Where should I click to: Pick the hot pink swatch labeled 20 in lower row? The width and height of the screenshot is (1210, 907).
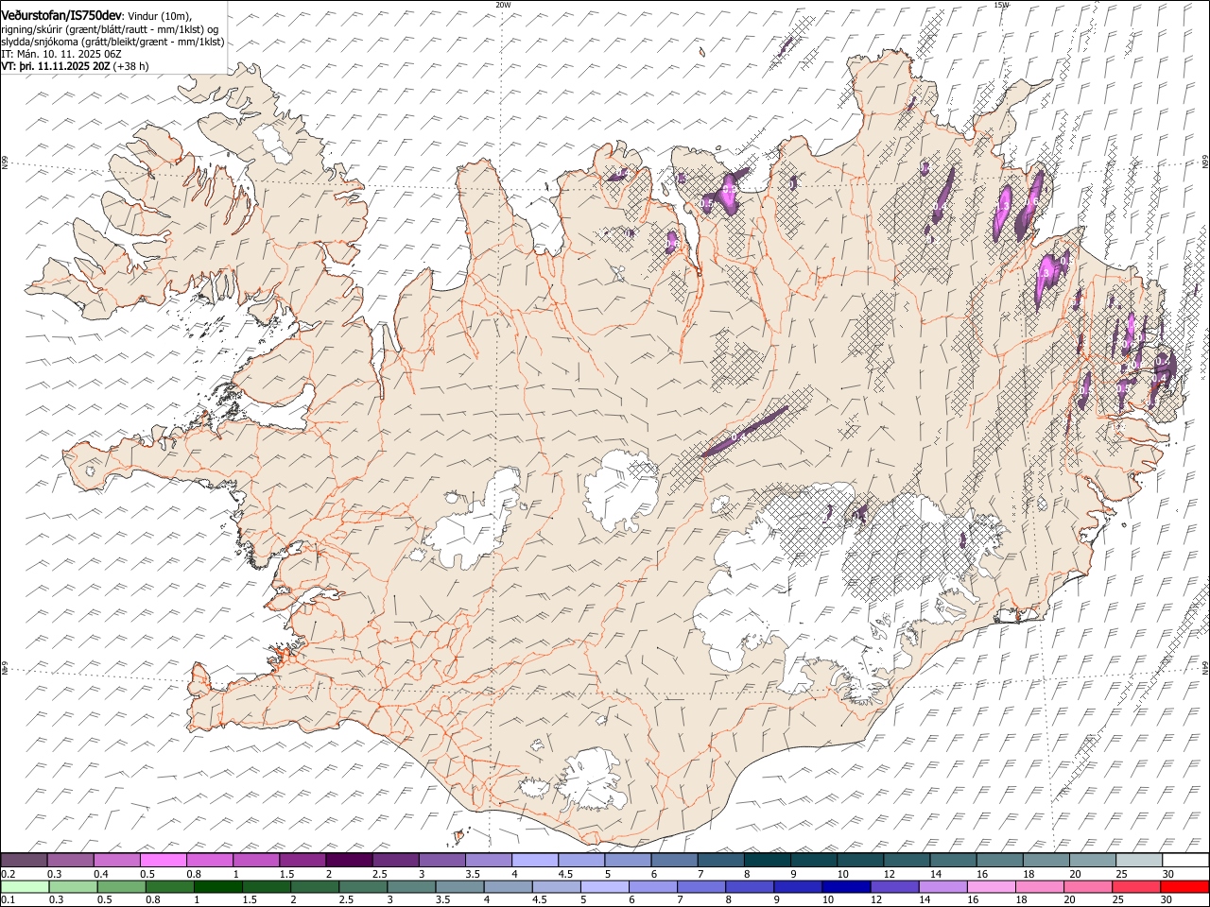click(x=1088, y=886)
